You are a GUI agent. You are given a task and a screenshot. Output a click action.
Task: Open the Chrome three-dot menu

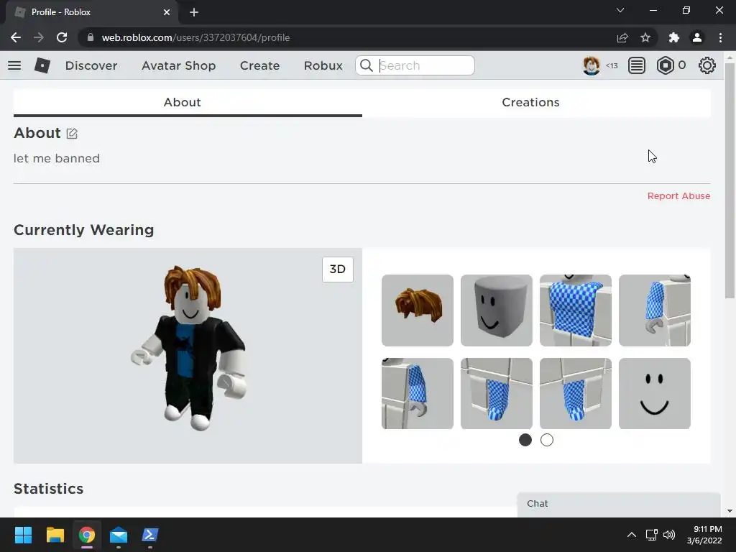[x=720, y=37]
